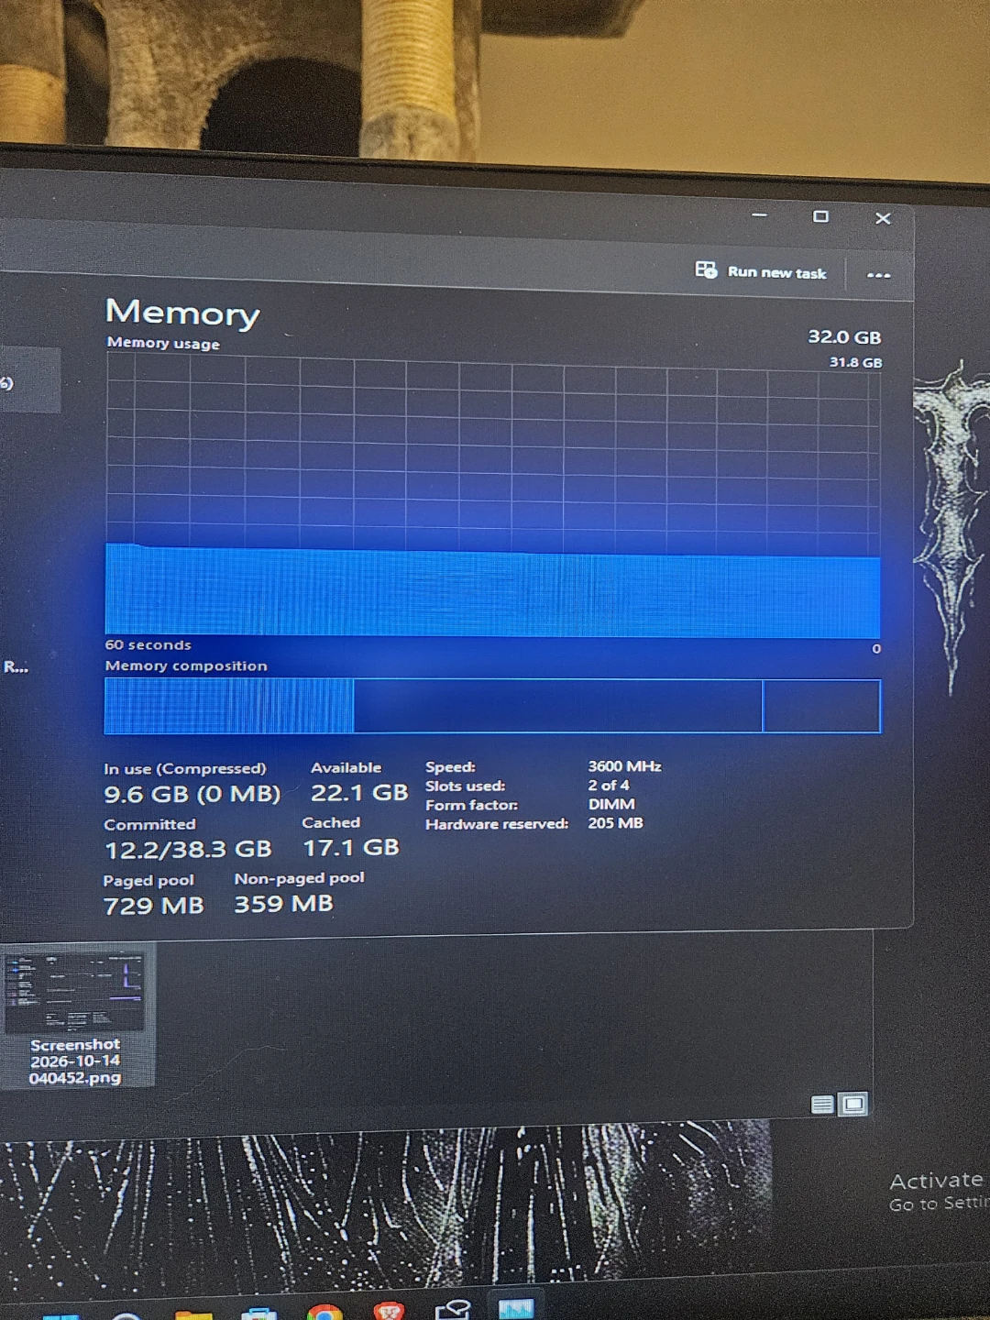Select the highlighted sidebar item ending in 6)
The image size is (990, 1320).
tap(30, 381)
